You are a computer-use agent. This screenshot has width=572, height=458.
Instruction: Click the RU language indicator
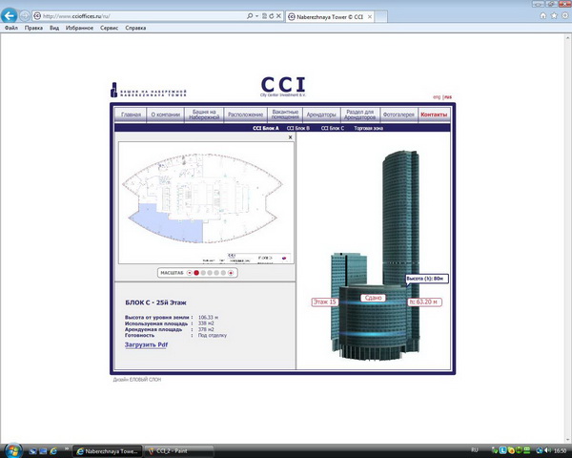click(x=475, y=450)
